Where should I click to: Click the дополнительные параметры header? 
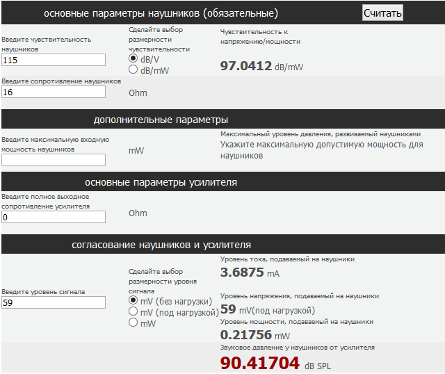pos(161,120)
